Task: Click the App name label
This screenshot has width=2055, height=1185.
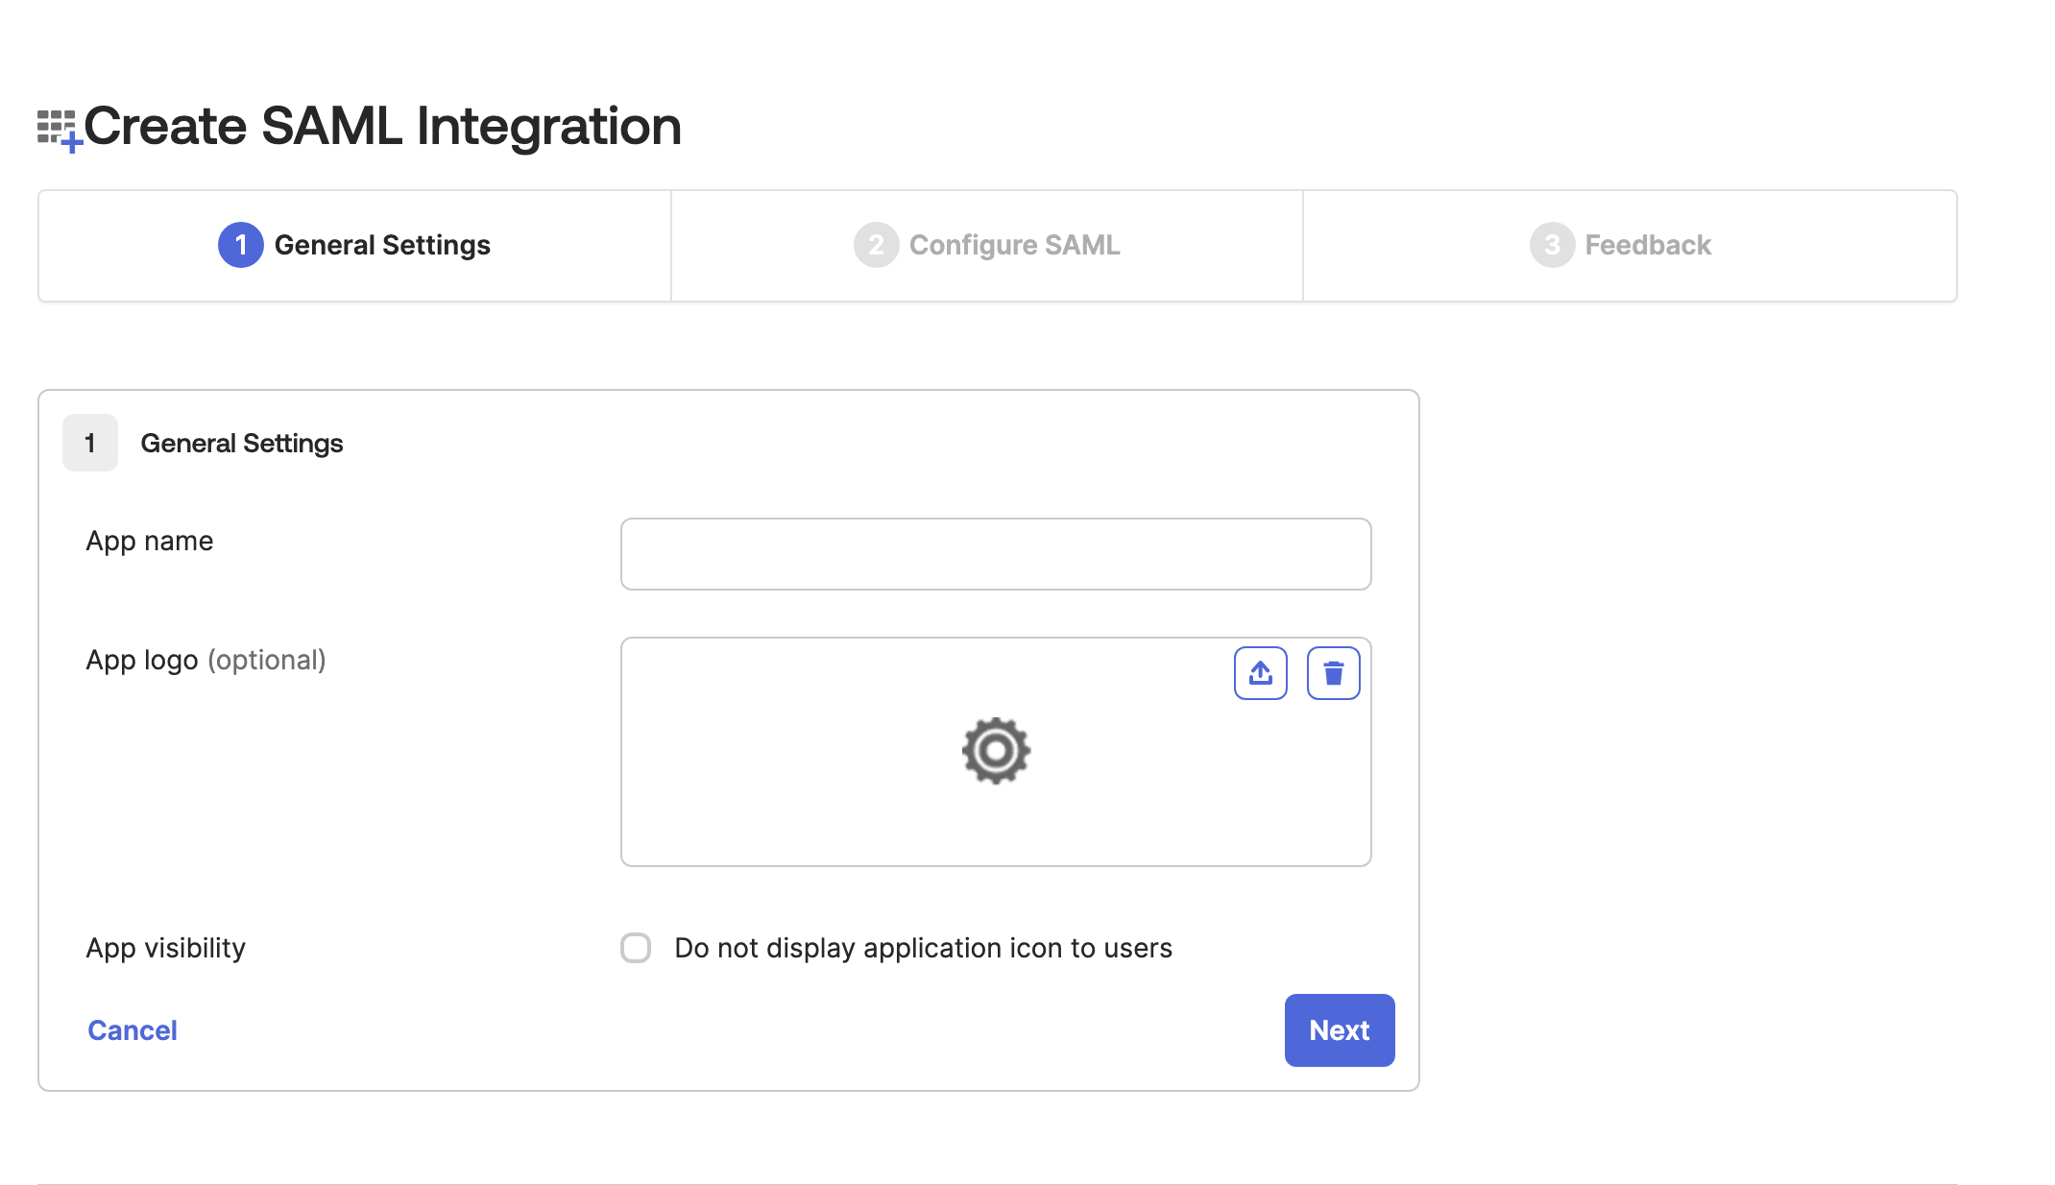Action: coord(150,541)
